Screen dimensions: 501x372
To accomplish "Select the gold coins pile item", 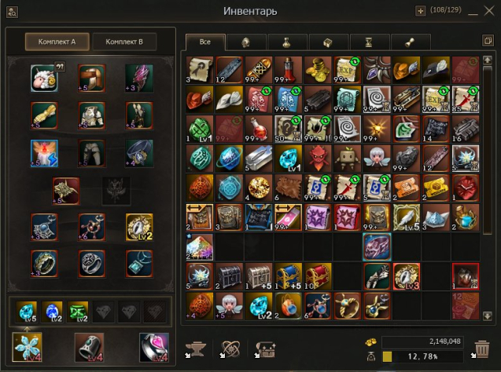I will click(318, 70).
